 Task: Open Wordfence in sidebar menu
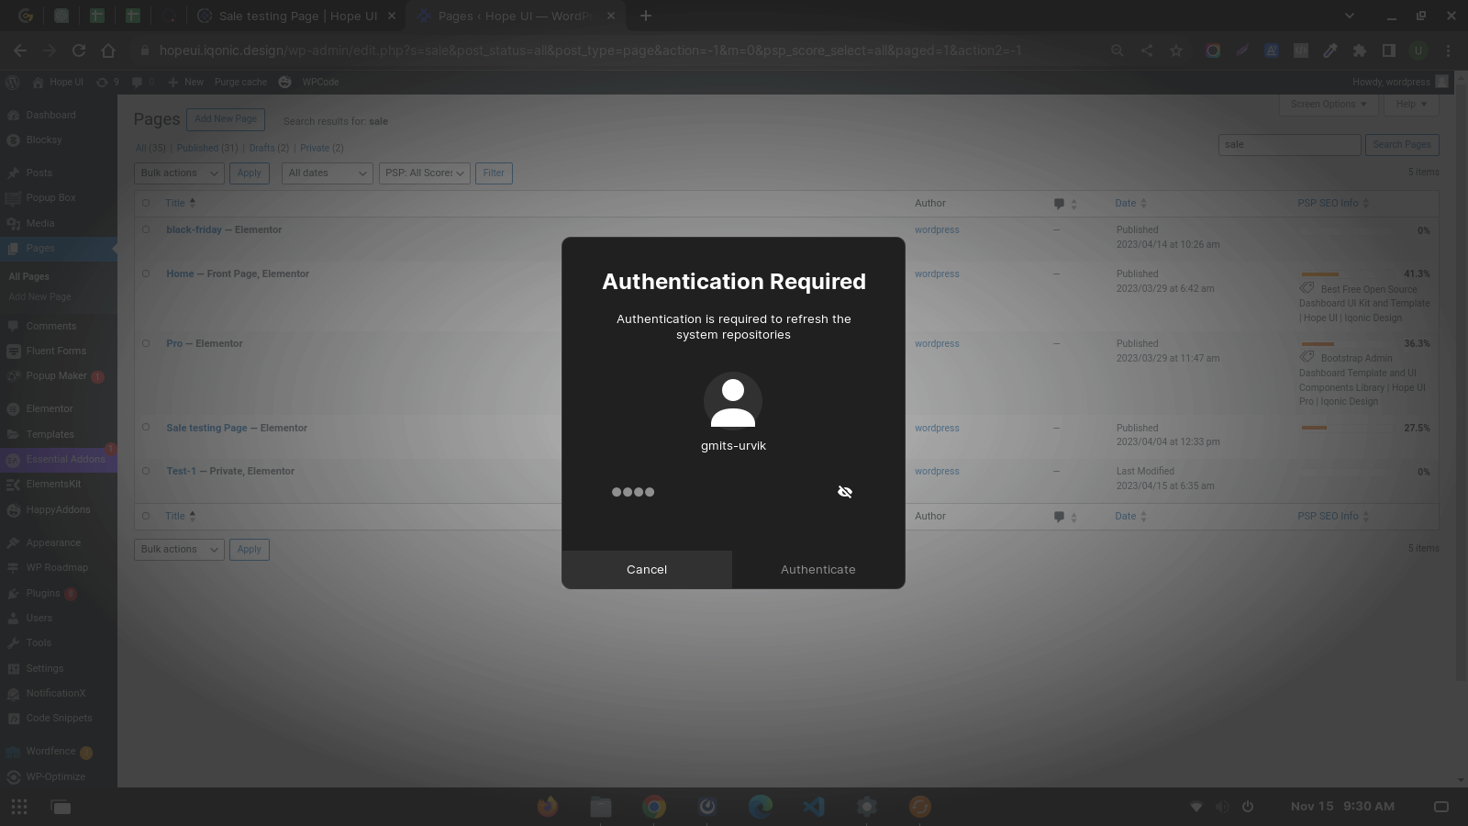tap(50, 751)
